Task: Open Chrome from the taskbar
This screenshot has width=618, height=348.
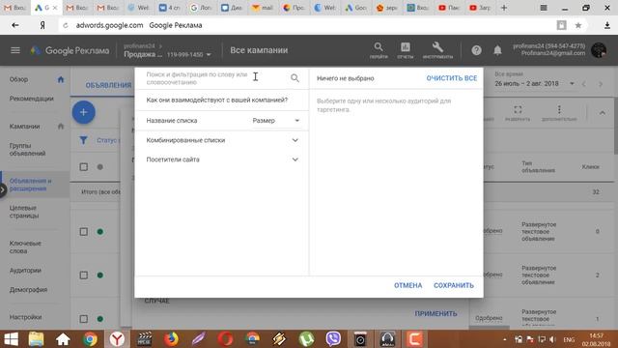Action: tap(90, 339)
